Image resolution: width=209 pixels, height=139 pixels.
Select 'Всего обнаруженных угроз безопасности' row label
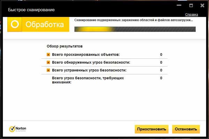(91, 63)
